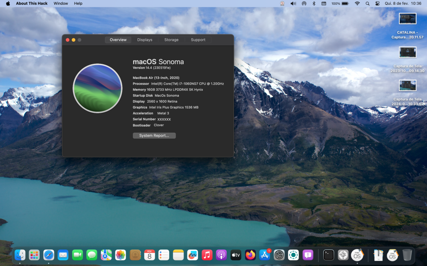Screen dimensions: 427x266
Task: Open the Apple TV app
Action: pos(236,255)
